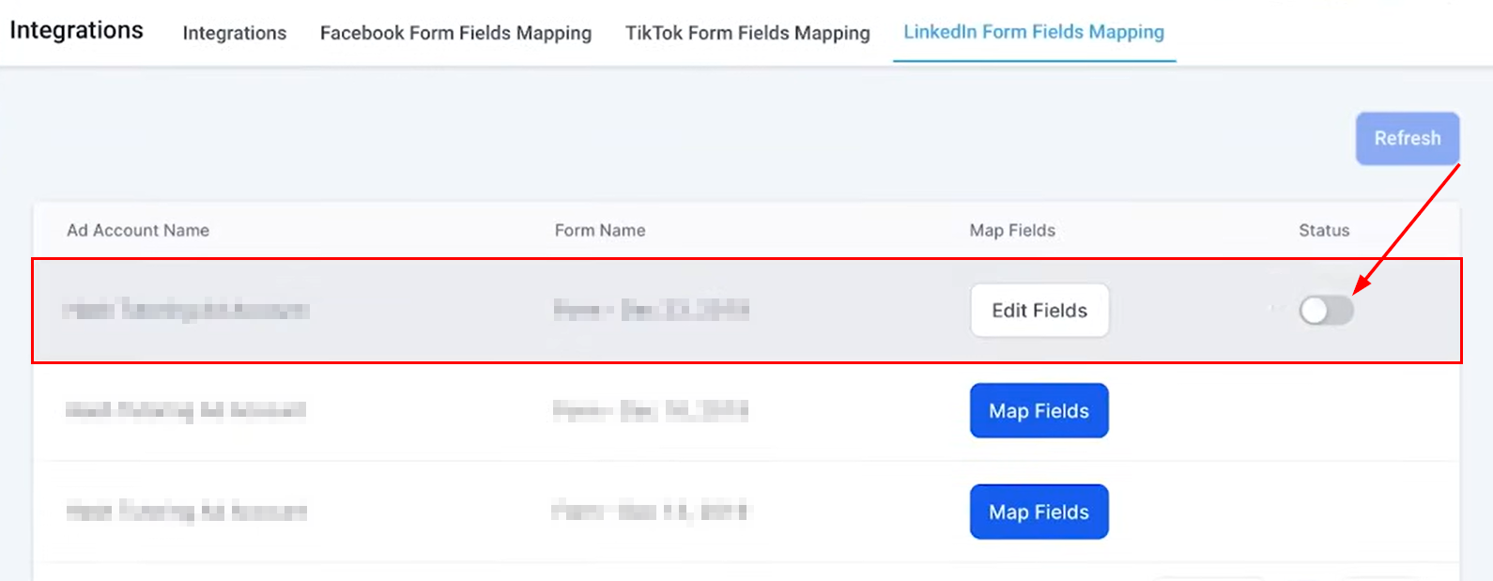Click Edit Fields in the first row
This screenshot has height=581, width=1493.
[1039, 311]
